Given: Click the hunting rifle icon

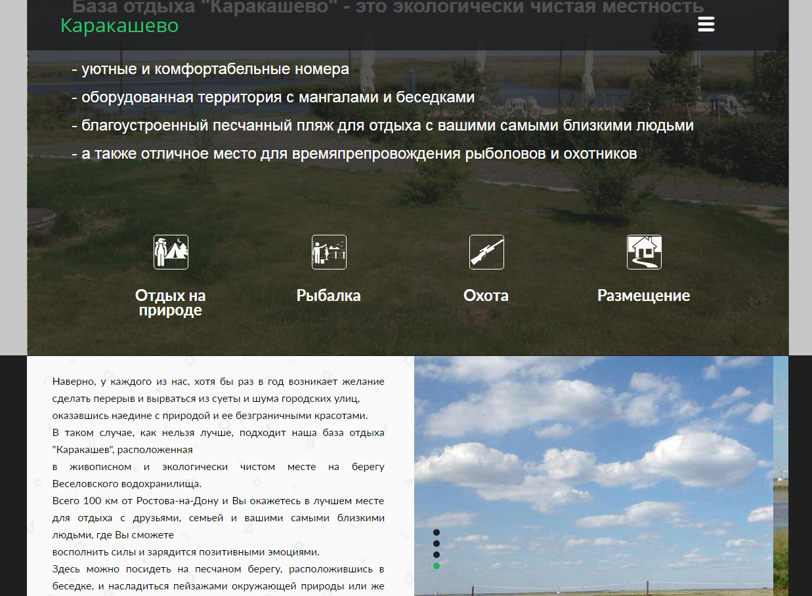Looking at the screenshot, I should (x=486, y=252).
